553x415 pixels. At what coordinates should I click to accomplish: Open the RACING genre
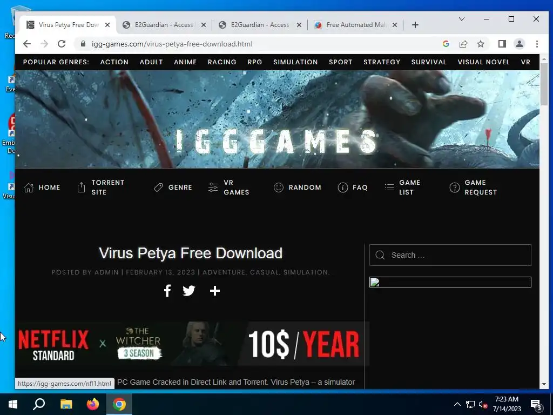tap(222, 62)
